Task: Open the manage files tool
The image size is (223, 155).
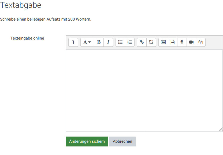Action: [201, 42]
